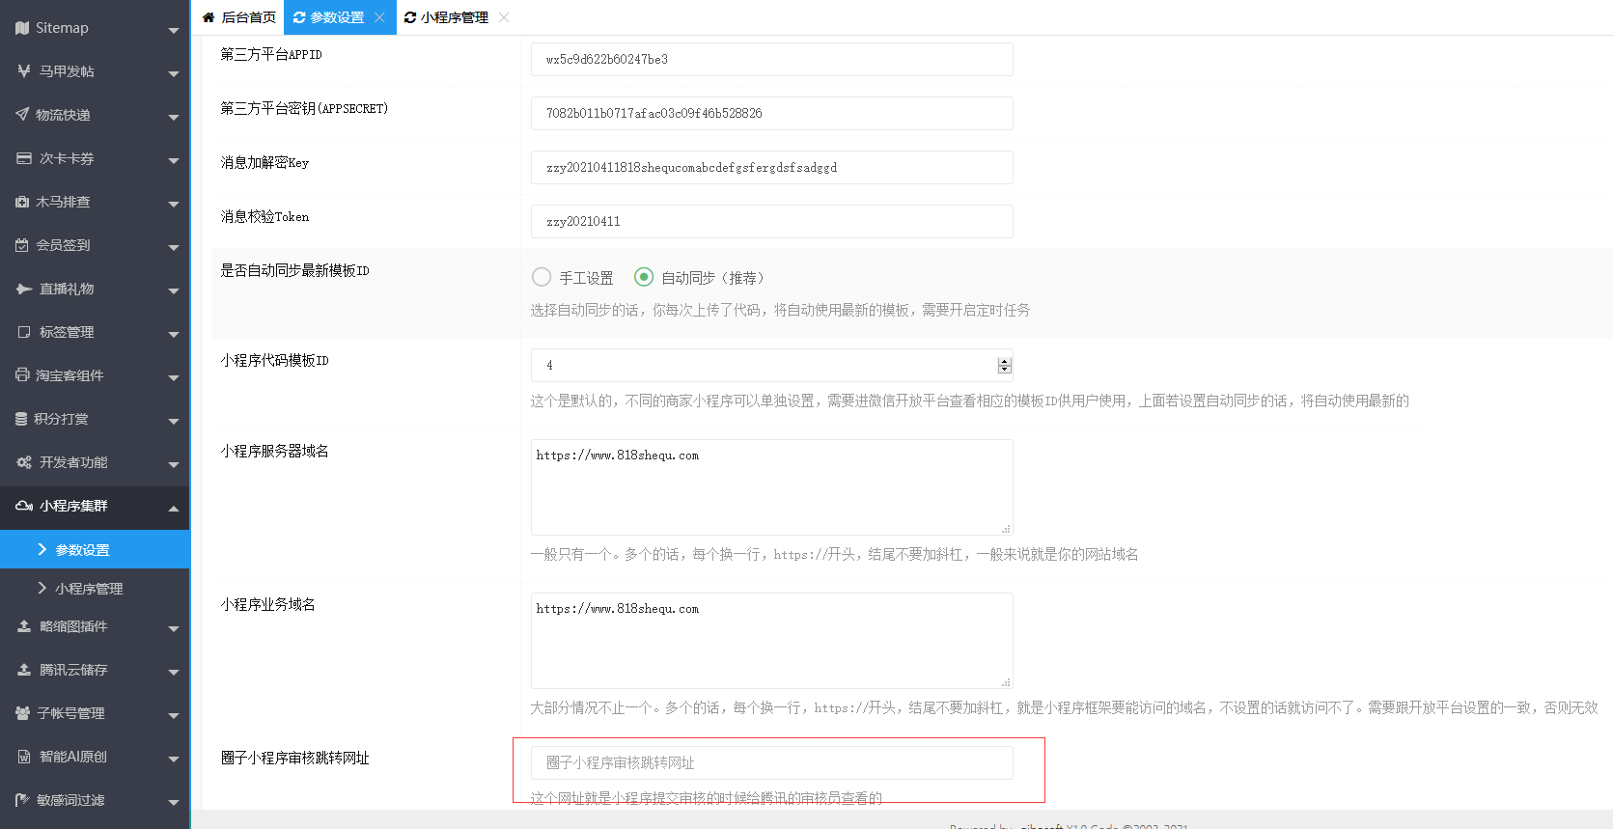
Task: Click the 圈子小程序审核跳转网址 input field
Action: point(771,762)
